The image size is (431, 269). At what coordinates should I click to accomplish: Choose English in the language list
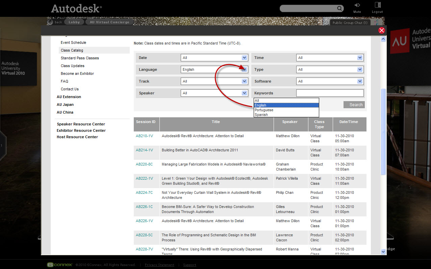[286, 105]
